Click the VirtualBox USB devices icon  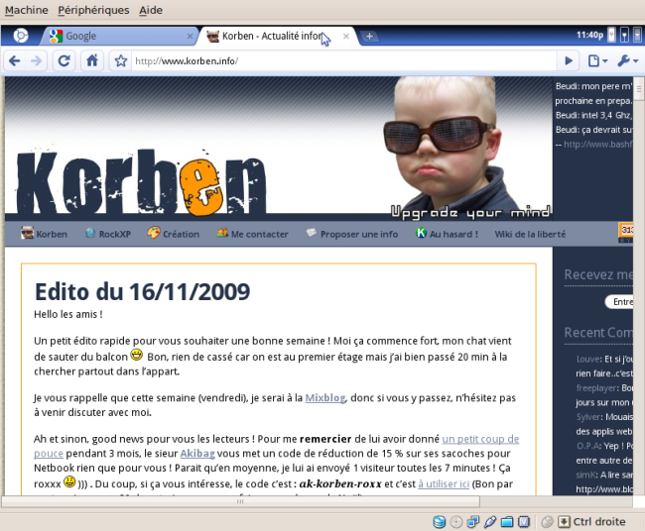490,522
